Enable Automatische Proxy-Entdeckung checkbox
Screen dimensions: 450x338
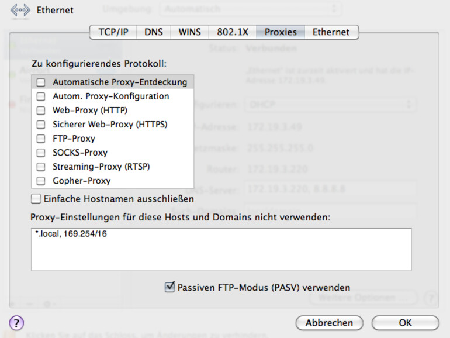pos(41,82)
